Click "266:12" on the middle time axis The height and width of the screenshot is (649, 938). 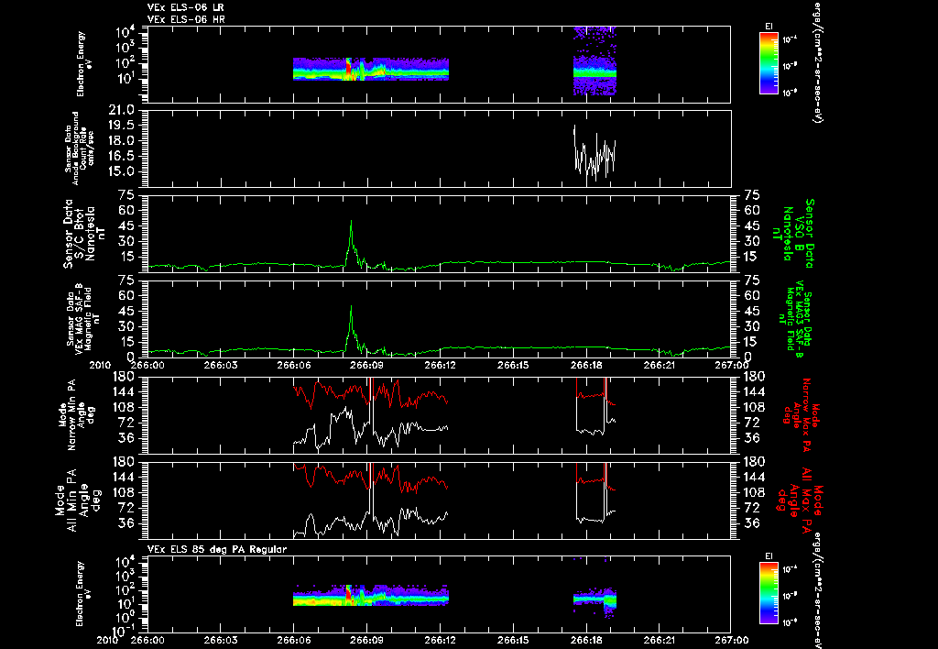441,365
